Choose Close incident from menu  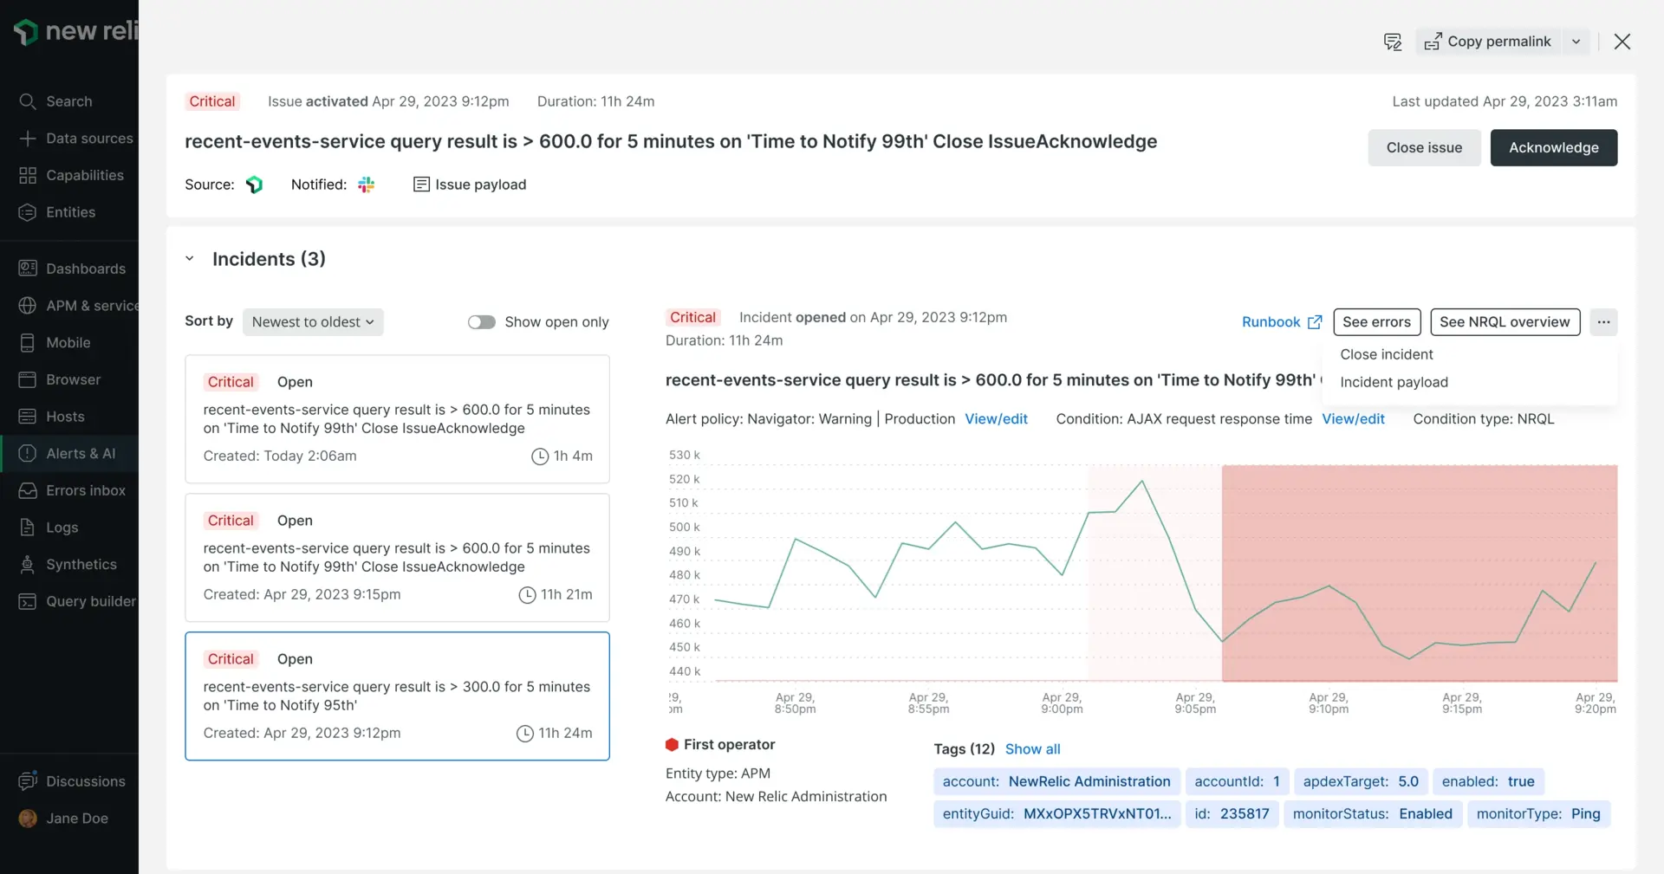1387,354
